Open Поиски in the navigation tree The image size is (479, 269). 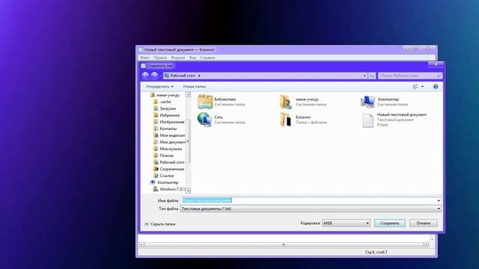pos(163,155)
